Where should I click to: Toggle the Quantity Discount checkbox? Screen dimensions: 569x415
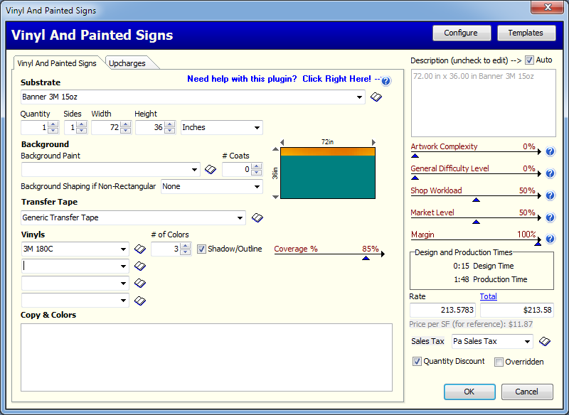(419, 361)
